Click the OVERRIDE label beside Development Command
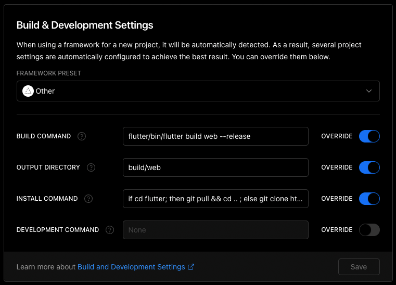396x285 pixels. (x=337, y=230)
